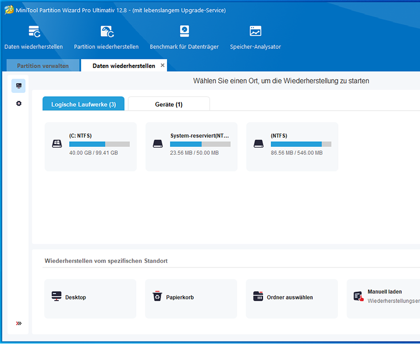Screen dimensions: 420x344
Task: Switch to the Geräte (1) tab
Action: (168, 104)
